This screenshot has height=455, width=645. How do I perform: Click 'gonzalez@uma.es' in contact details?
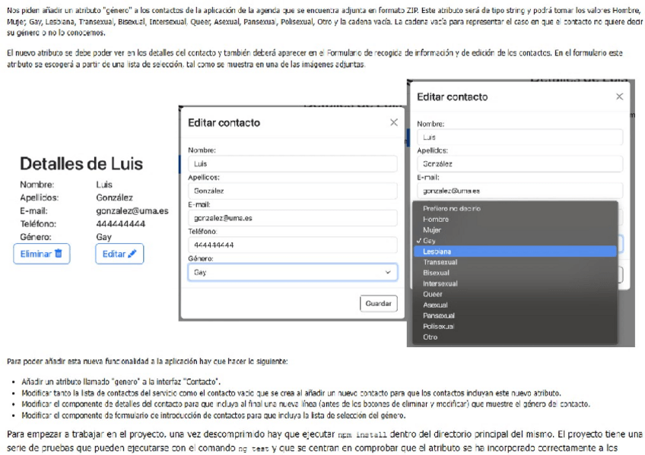(132, 210)
